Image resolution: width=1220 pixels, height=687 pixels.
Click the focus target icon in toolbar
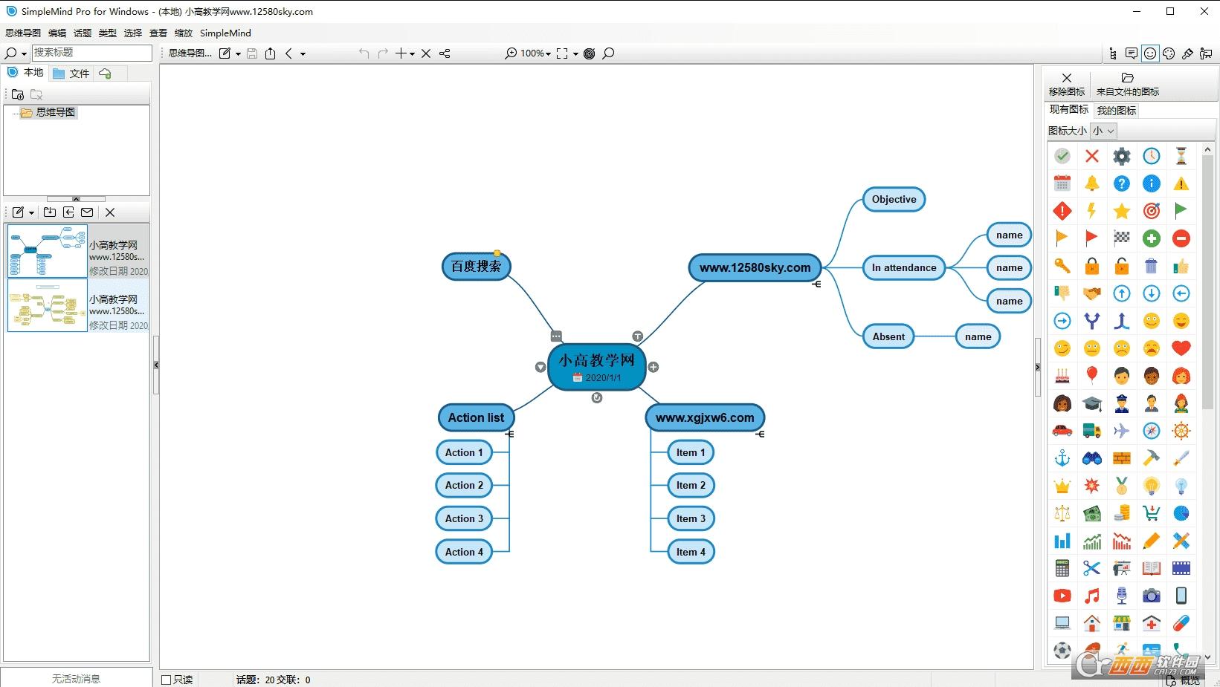pos(590,53)
